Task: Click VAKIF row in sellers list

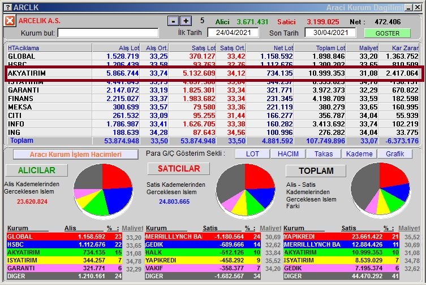Action: click(203, 268)
